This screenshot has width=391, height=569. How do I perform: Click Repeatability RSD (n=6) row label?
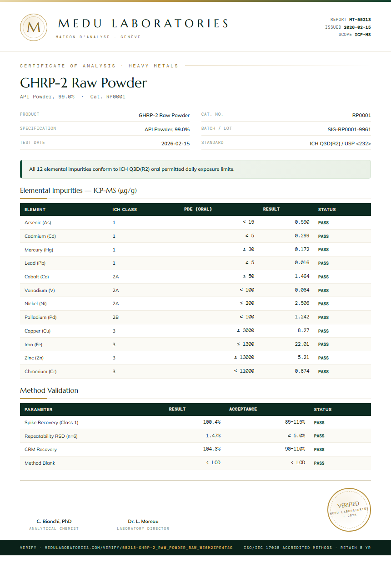click(51, 436)
